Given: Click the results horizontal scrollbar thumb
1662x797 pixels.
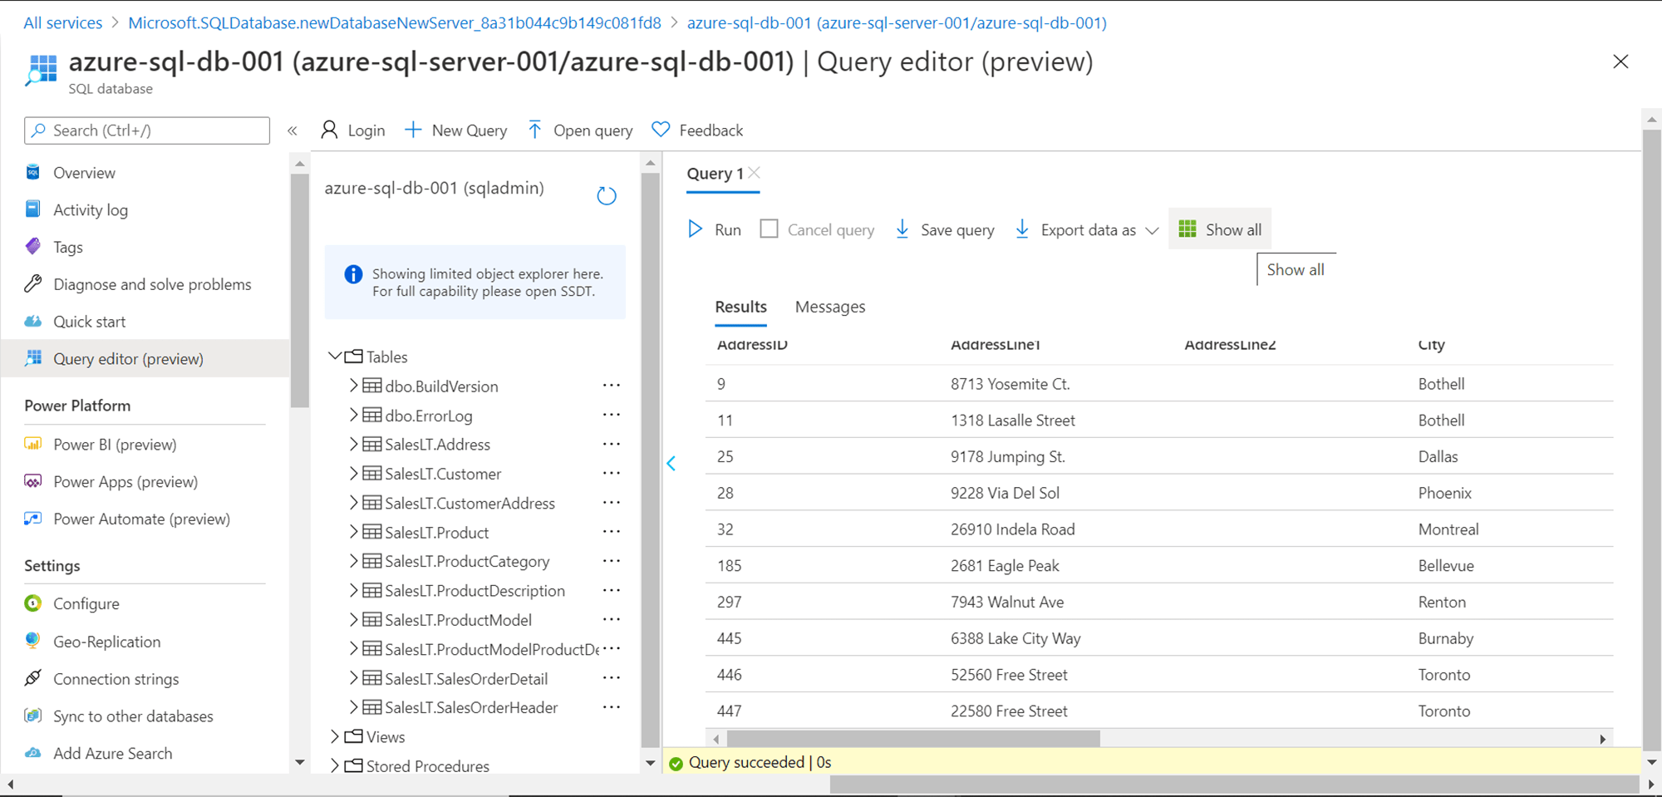Looking at the screenshot, I should tap(913, 738).
